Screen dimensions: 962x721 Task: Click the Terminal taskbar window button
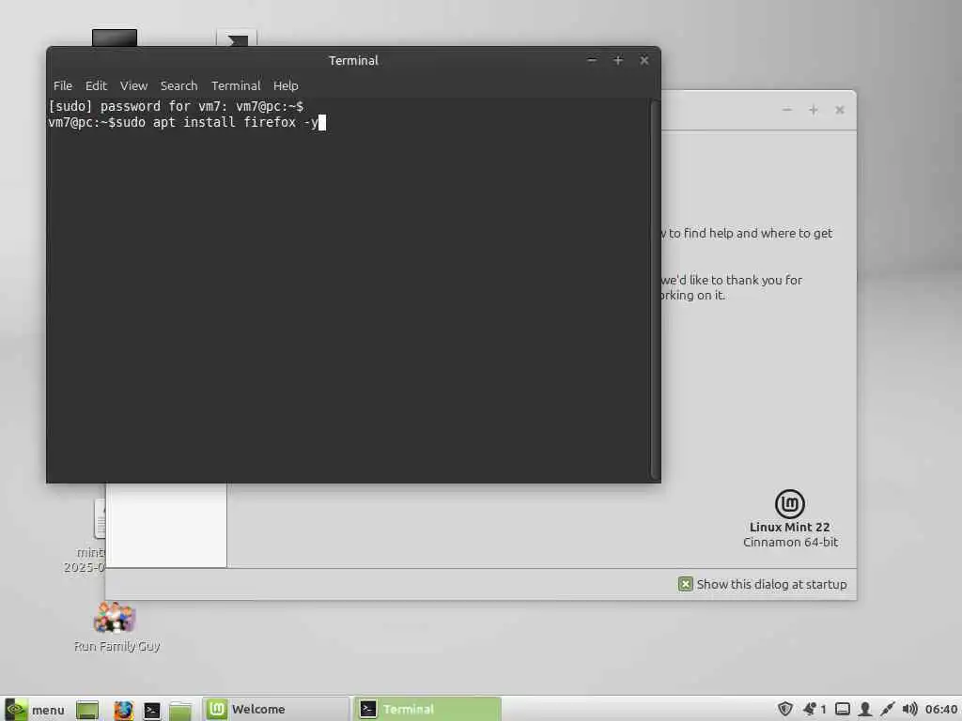pos(427,710)
